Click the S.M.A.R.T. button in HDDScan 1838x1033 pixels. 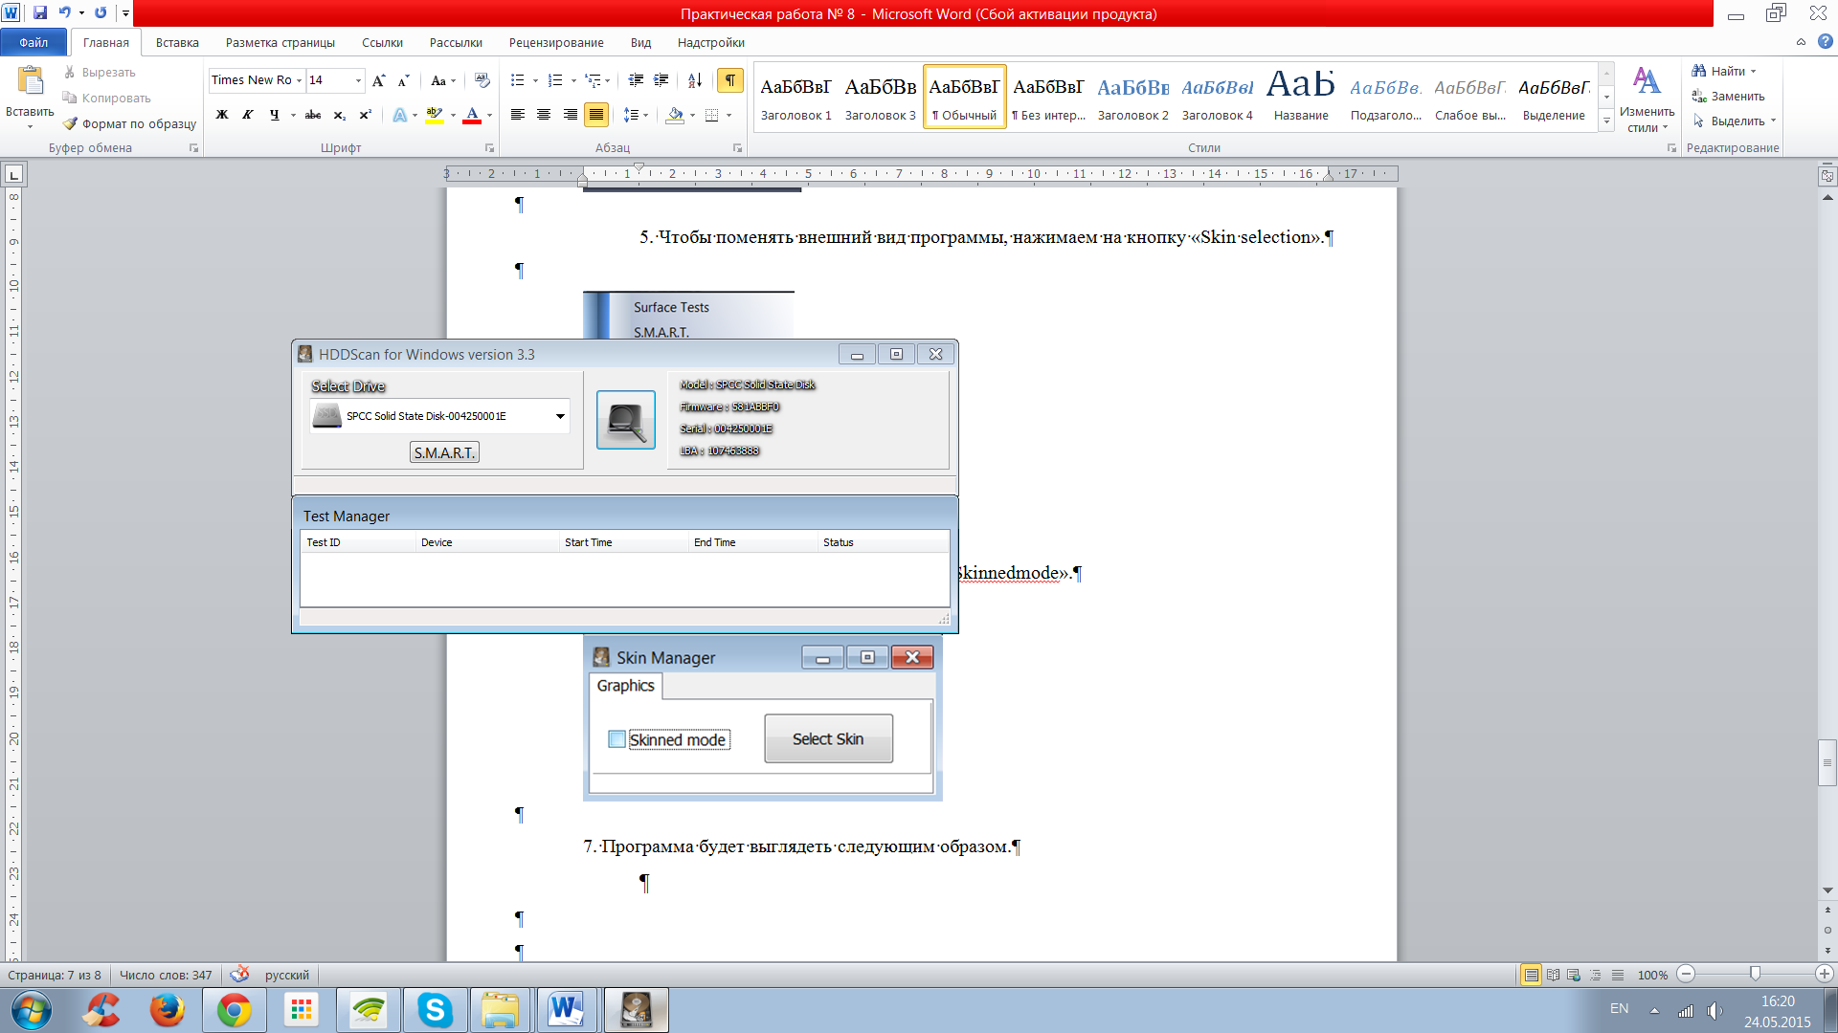tap(444, 452)
